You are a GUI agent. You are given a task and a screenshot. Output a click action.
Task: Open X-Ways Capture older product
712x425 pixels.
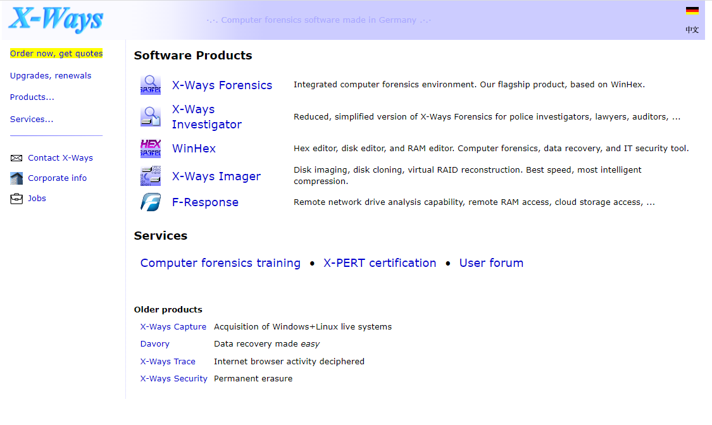coord(173,327)
